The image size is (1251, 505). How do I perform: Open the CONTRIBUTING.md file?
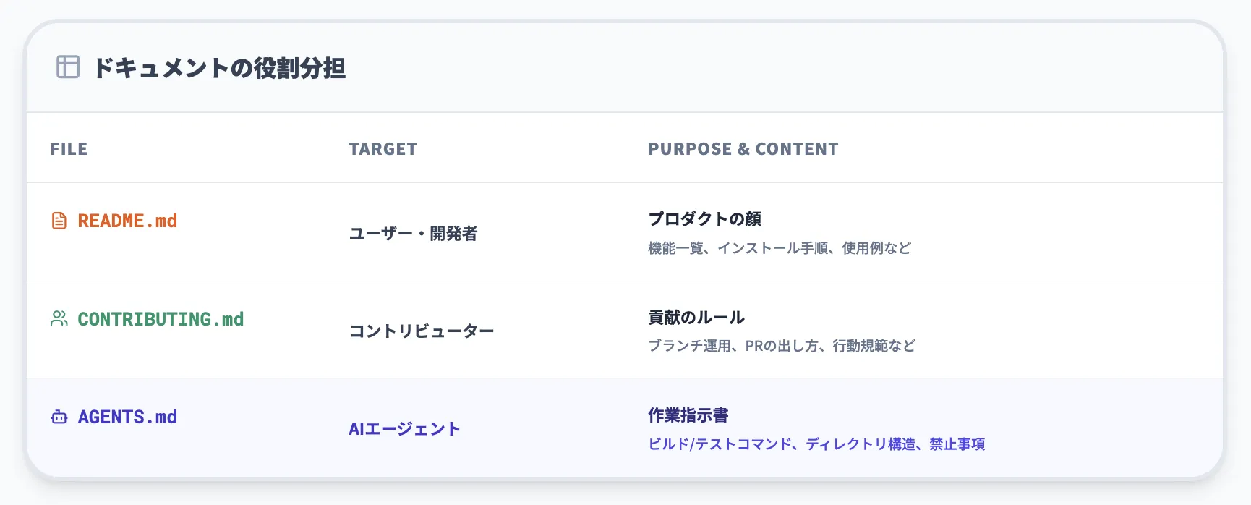tap(161, 319)
